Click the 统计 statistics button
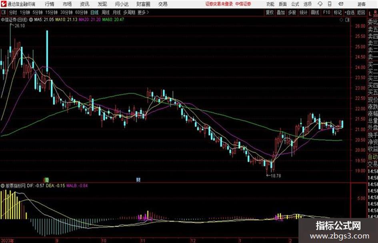 (x=303, y=12)
